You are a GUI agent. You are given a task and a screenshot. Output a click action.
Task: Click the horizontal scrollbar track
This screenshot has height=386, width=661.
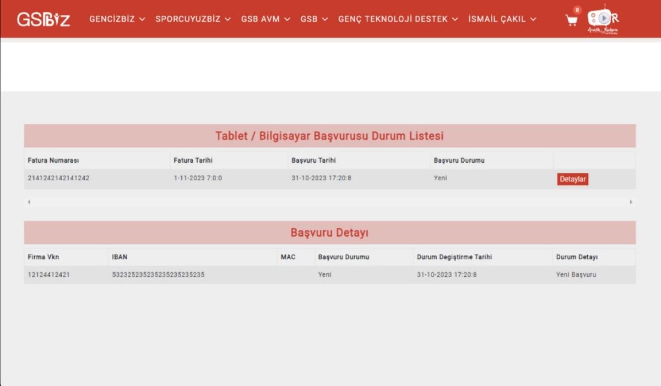click(329, 202)
